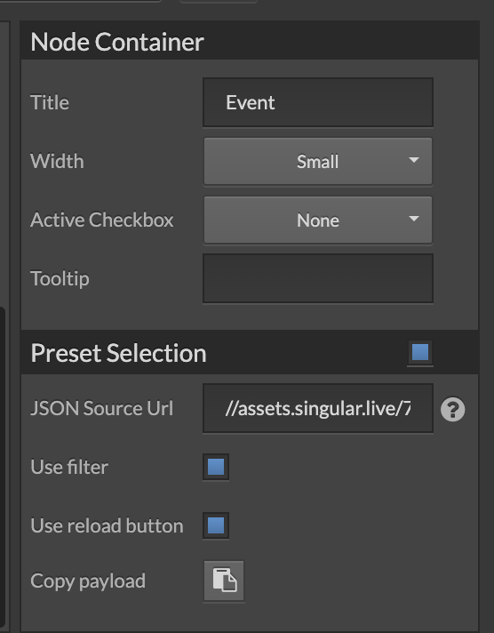The image size is (494, 633).
Task: Click the Active Checkbox label text
Action: [102, 220]
